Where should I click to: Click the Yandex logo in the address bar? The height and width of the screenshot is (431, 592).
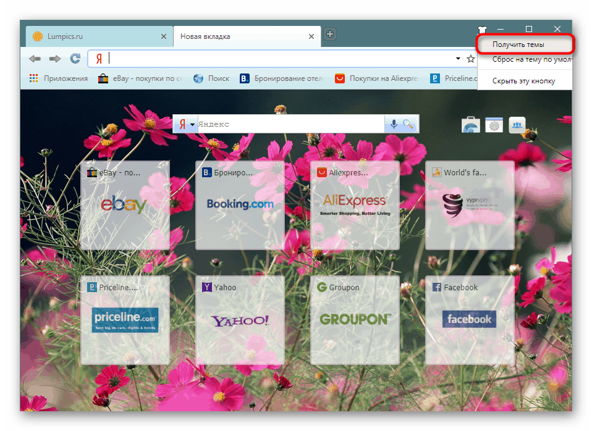point(99,59)
